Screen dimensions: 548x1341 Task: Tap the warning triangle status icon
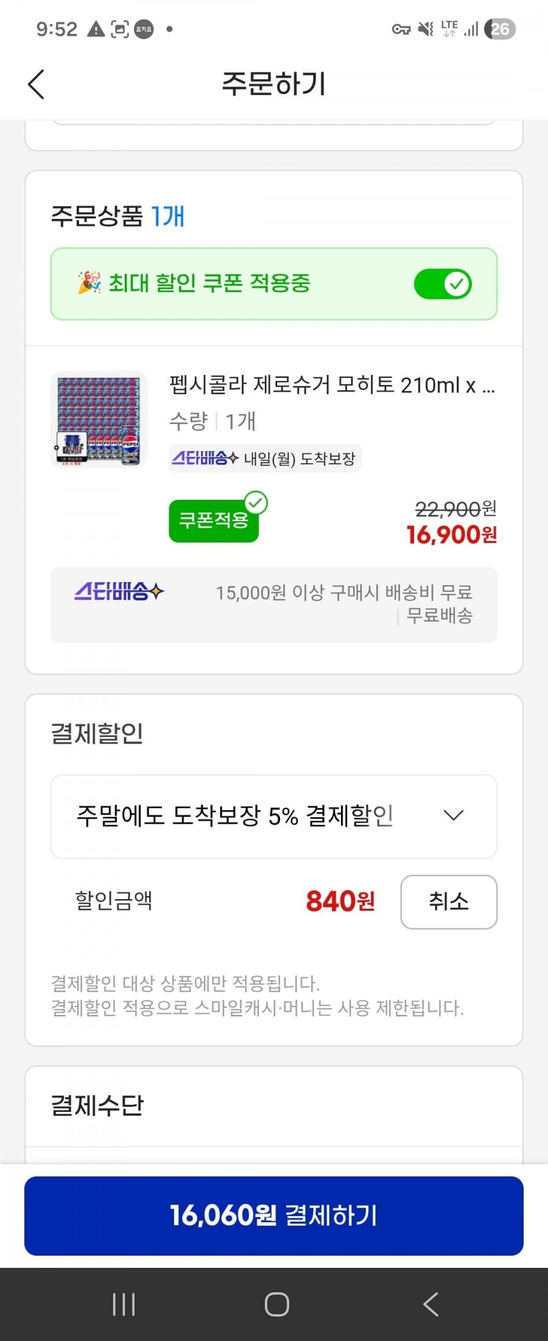[x=96, y=29]
